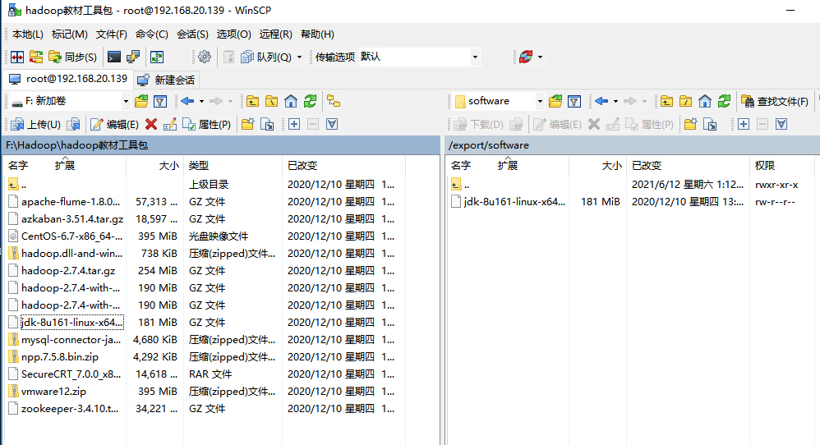Click the refresh globe icon in top toolbar
The width and height of the screenshot is (820, 445).
click(x=526, y=57)
